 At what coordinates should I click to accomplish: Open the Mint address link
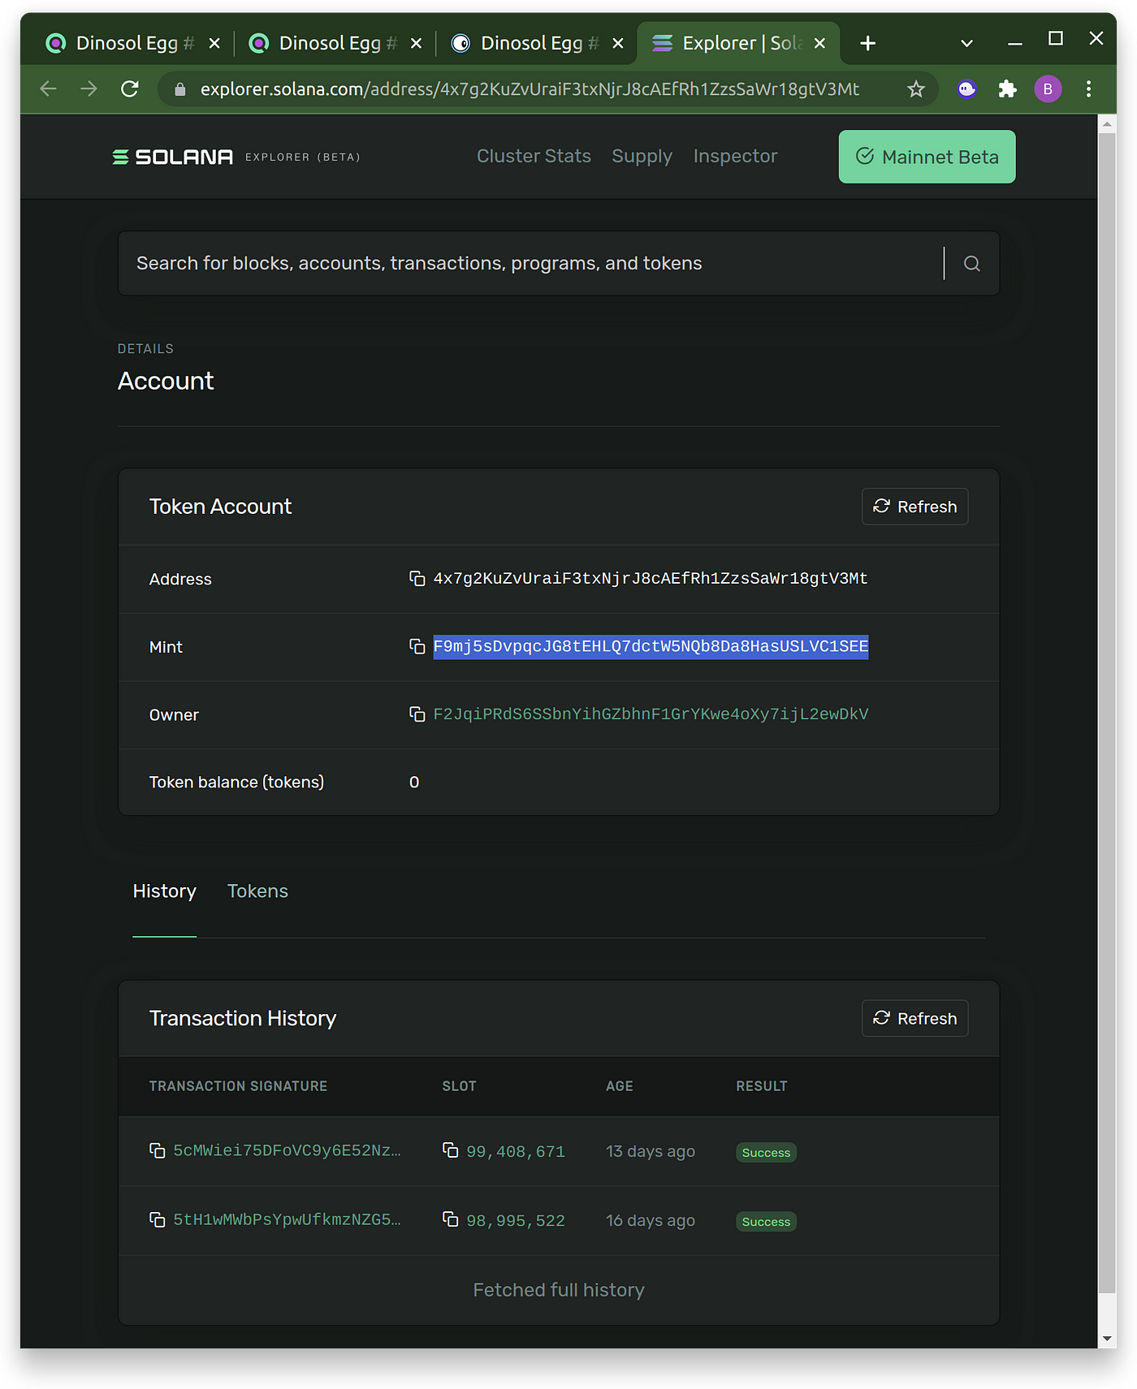[x=651, y=647]
